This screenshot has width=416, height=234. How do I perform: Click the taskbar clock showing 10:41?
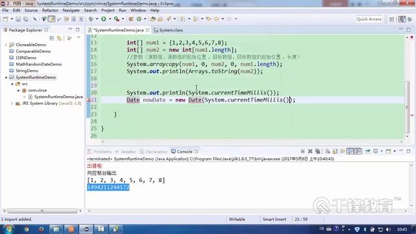pos(402,229)
